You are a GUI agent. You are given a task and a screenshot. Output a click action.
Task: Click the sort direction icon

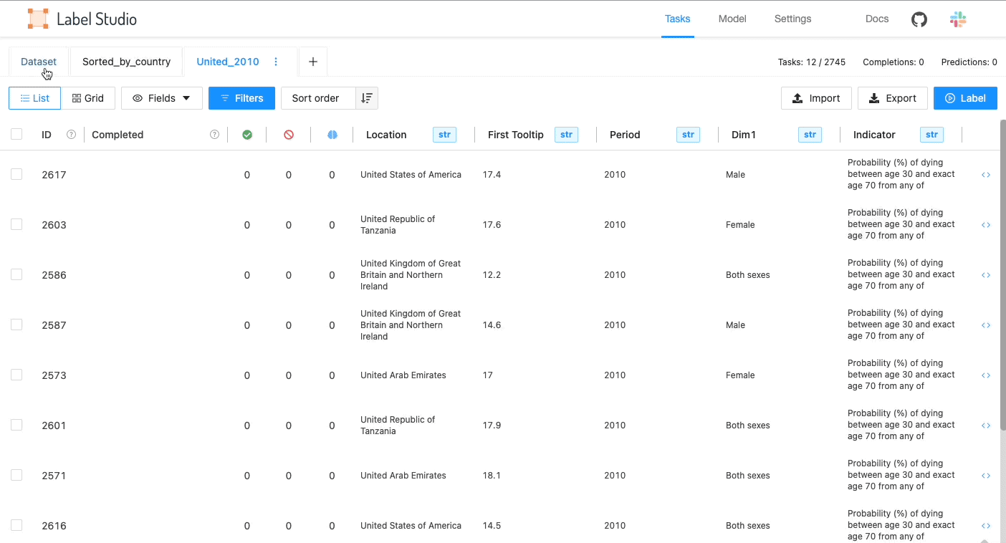(x=367, y=98)
